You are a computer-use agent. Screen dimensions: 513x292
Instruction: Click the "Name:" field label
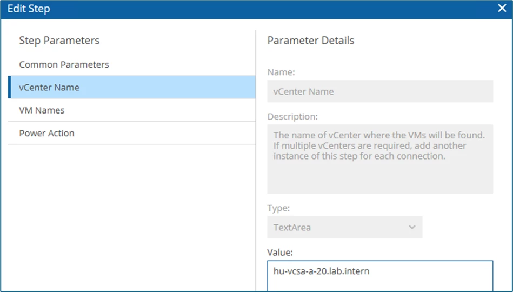[281, 72]
